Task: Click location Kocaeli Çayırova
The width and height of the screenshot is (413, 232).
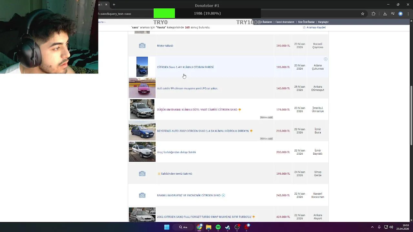Action: pyautogui.click(x=318, y=46)
